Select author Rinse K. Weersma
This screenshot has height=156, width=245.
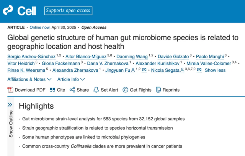[26, 70]
